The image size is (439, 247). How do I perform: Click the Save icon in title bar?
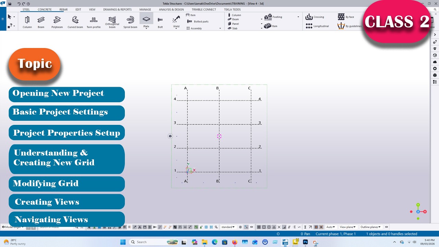coord(10,4)
